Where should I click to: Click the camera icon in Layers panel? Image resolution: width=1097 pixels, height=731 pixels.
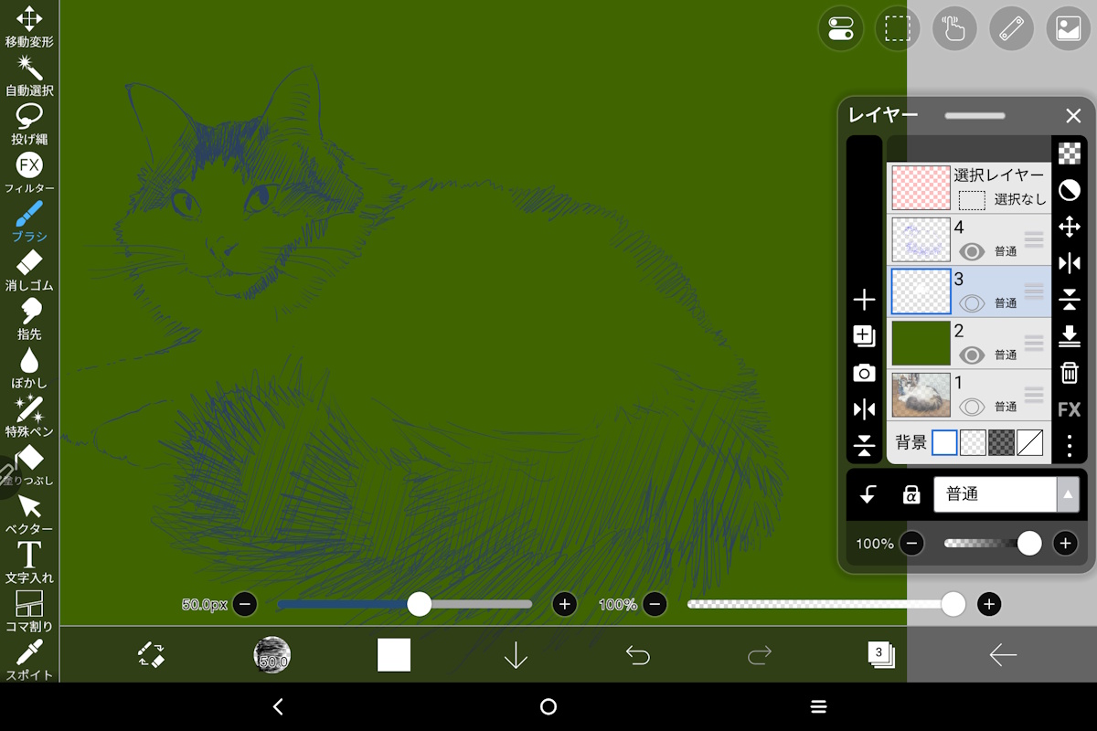click(864, 373)
